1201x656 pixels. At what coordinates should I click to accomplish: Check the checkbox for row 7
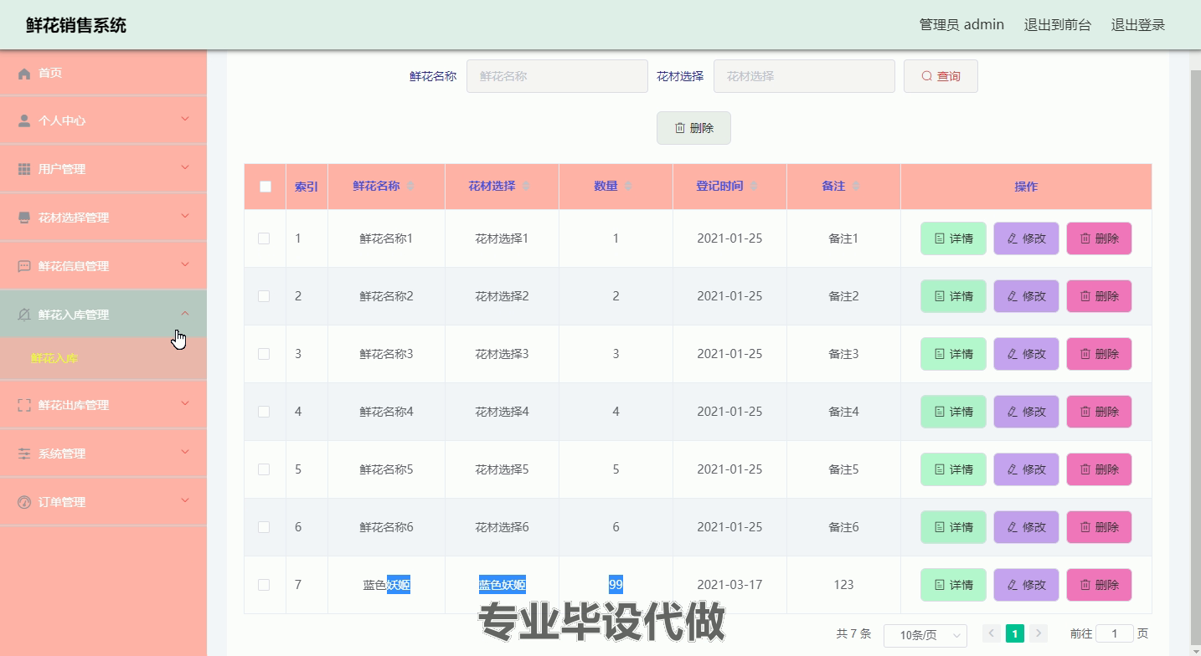(264, 585)
